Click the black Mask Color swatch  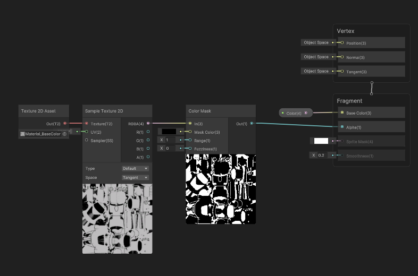pyautogui.click(x=169, y=132)
